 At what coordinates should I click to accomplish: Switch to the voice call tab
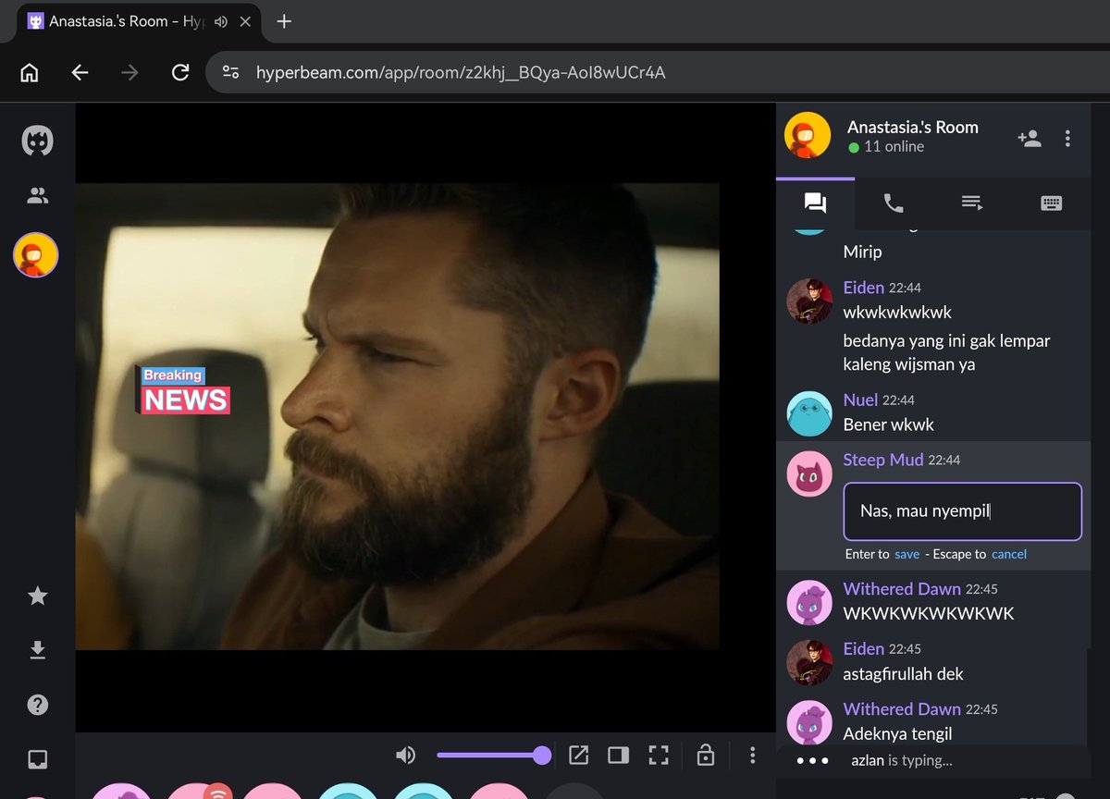pyautogui.click(x=894, y=203)
